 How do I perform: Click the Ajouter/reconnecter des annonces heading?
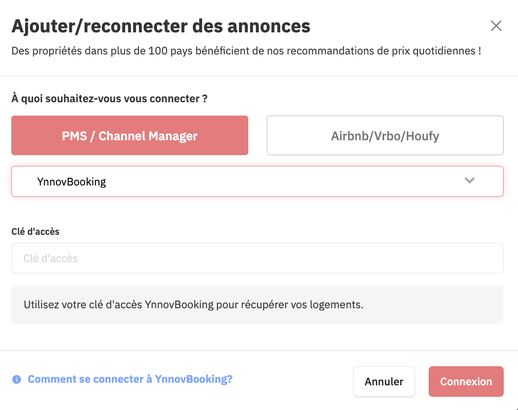point(161,26)
